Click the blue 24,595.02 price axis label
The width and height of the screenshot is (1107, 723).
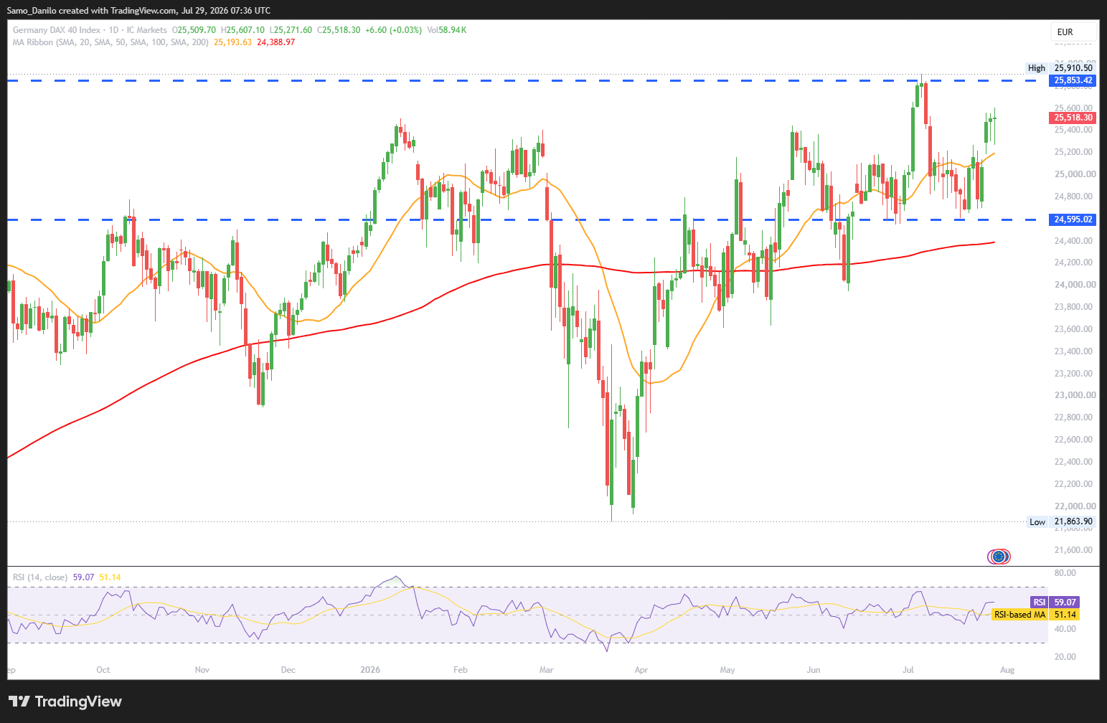click(x=1073, y=219)
